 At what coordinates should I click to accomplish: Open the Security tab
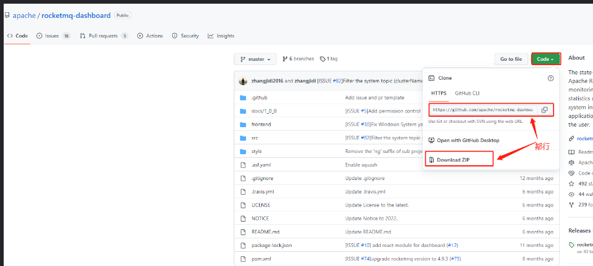pos(185,36)
